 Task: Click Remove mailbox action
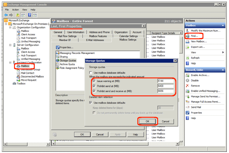point(195,86)
